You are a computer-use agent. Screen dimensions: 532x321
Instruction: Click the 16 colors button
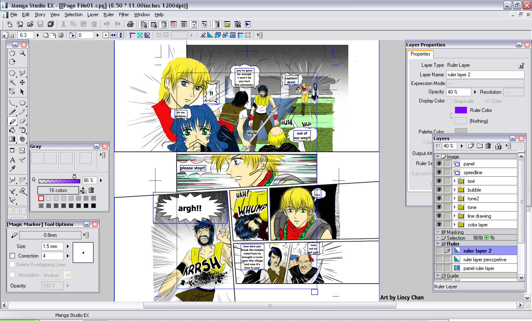pos(58,190)
